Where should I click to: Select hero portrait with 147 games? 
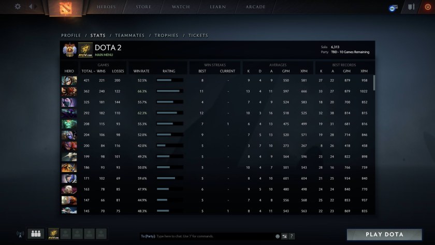coord(69,200)
